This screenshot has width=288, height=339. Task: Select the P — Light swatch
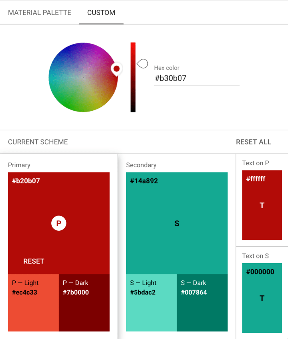click(x=33, y=302)
